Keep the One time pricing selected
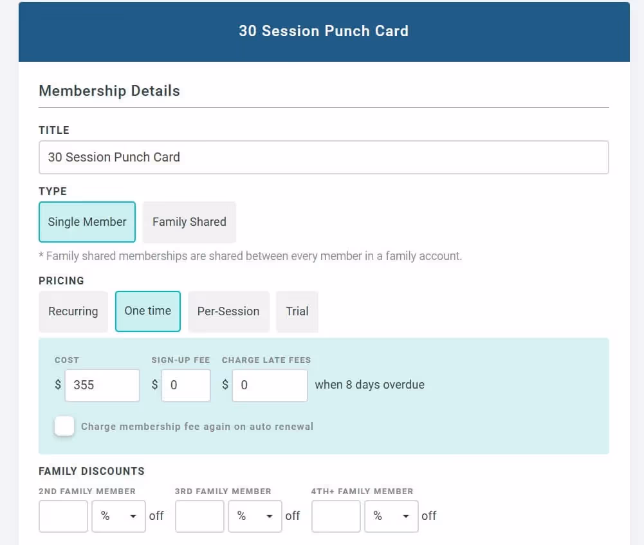This screenshot has height=545, width=644. coord(147,311)
